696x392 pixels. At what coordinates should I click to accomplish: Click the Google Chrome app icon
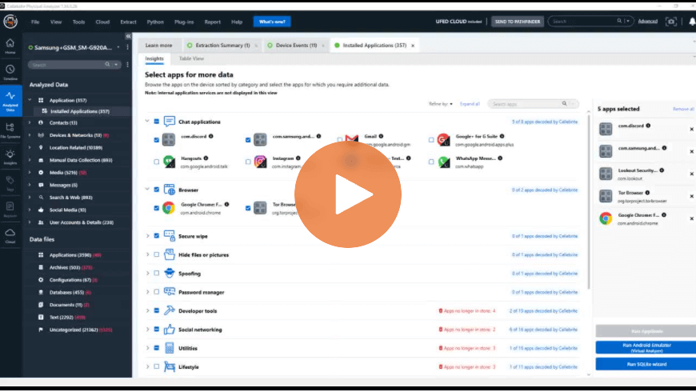(x=169, y=208)
